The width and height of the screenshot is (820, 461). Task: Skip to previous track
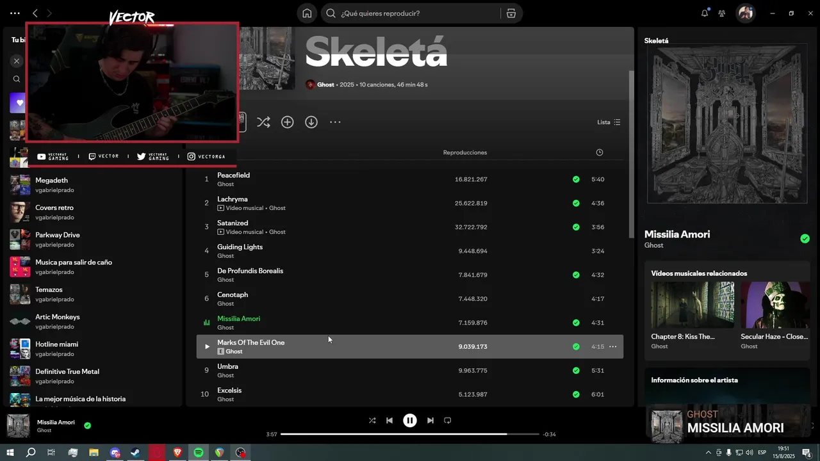(389, 421)
